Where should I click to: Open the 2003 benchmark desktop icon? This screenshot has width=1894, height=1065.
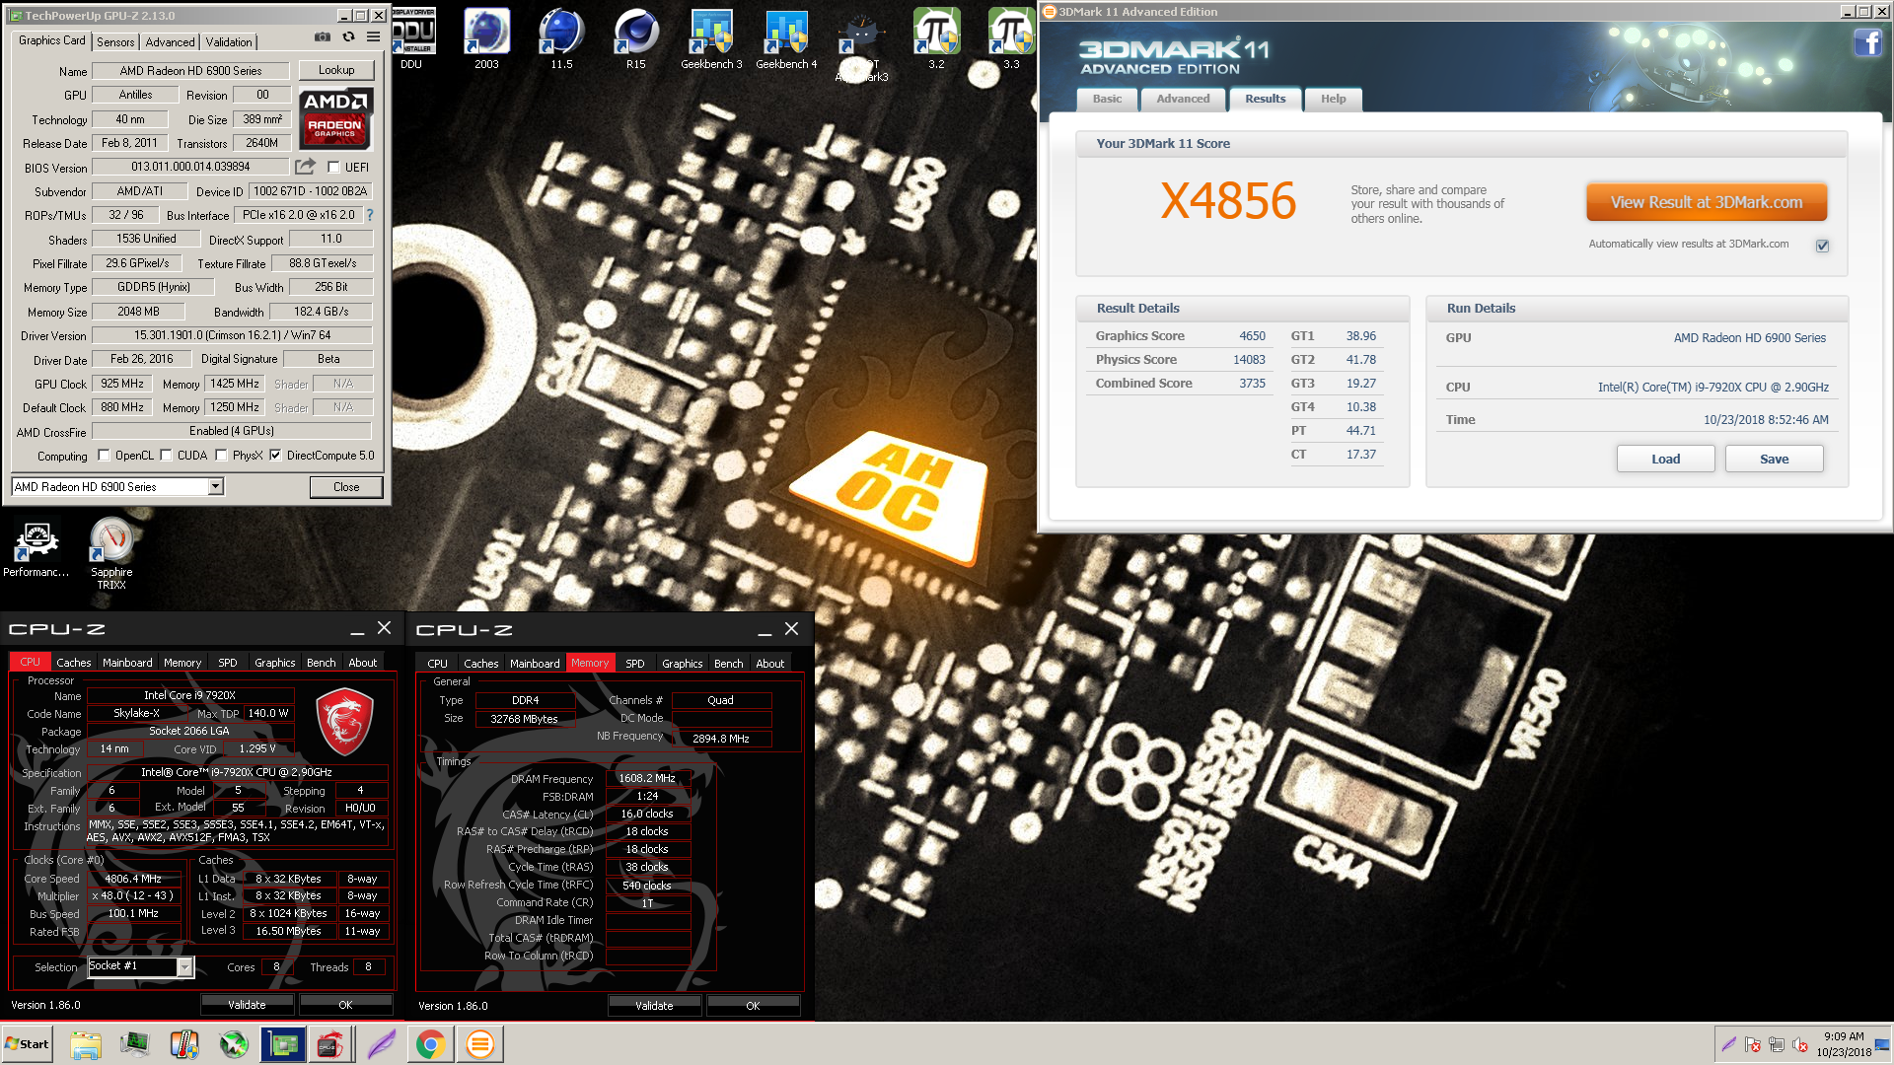(486, 39)
